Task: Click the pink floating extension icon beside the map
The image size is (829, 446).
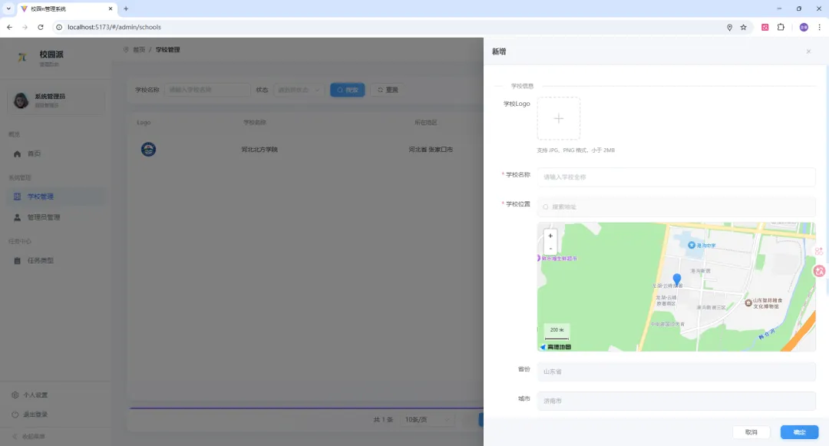Action: point(819,271)
